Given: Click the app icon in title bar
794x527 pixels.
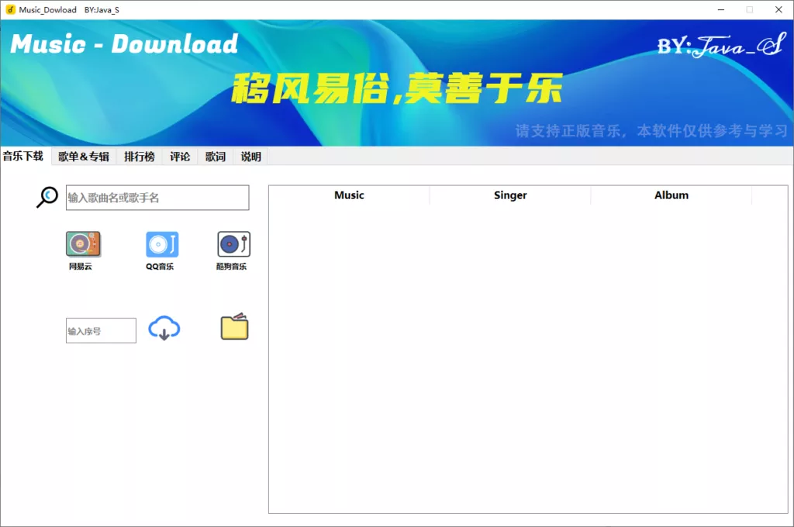Looking at the screenshot, I should point(10,9).
